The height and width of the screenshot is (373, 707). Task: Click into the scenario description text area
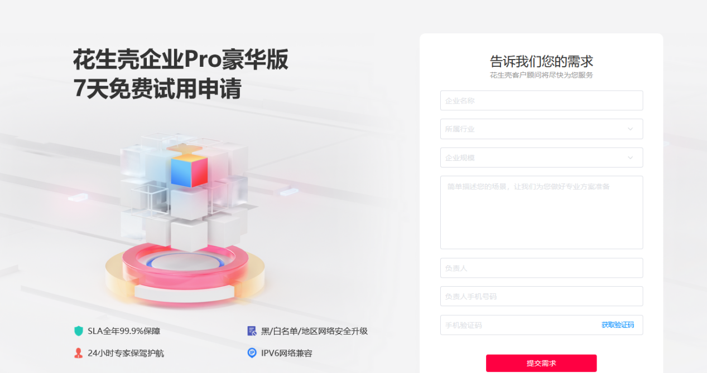[541, 213]
